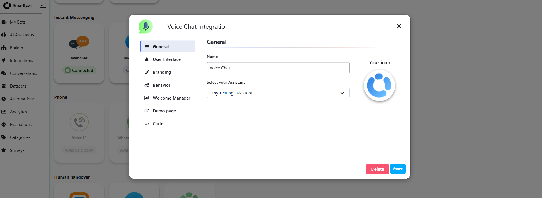This screenshot has width=542, height=198.
Task: Open Categories in the sidebar
Action: tap(20, 137)
